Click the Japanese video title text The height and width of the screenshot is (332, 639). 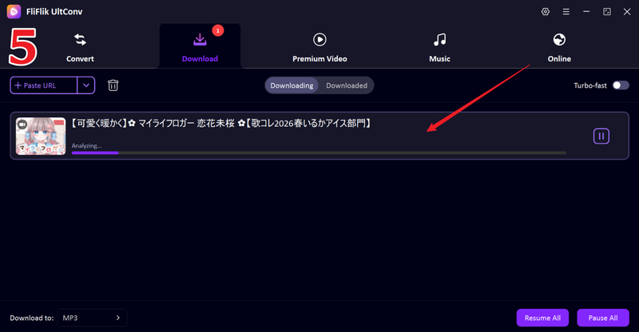[x=221, y=123]
